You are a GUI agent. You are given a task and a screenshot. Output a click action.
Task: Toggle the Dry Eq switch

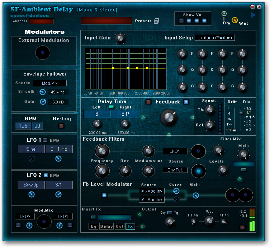tap(170, 213)
